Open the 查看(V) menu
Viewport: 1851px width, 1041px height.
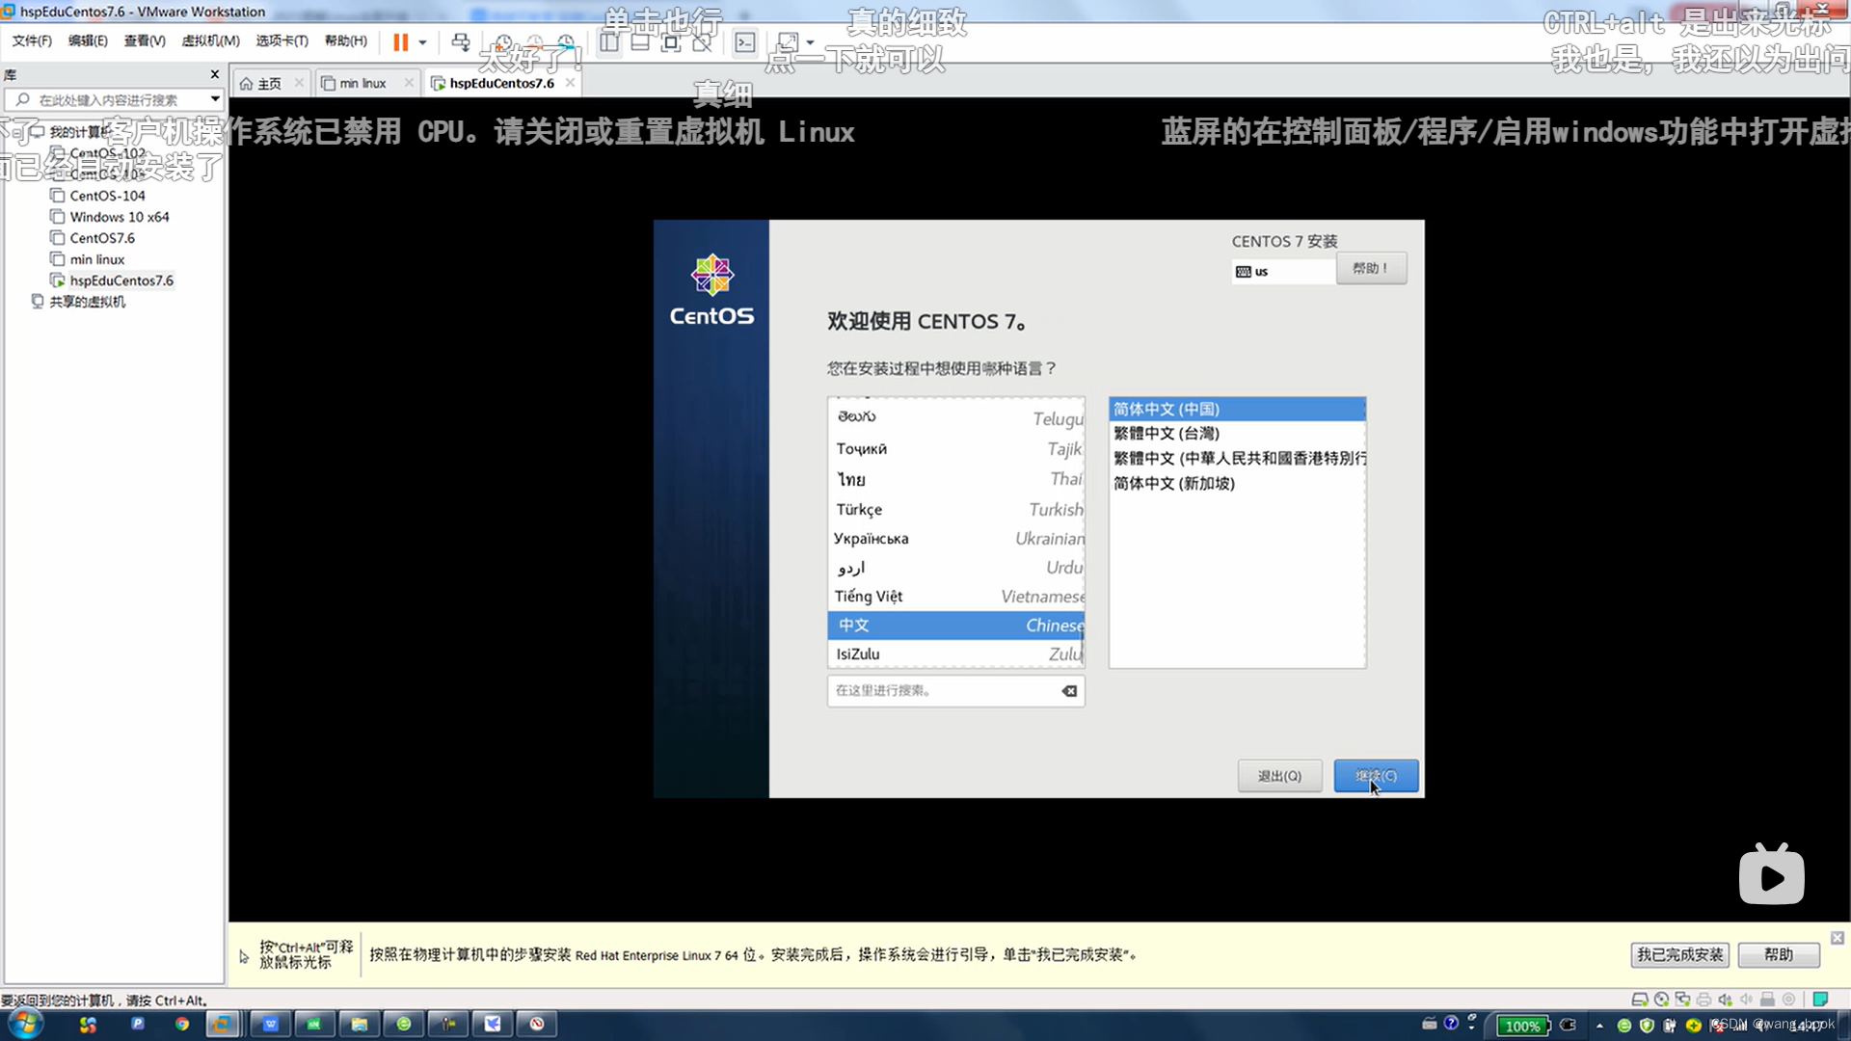coord(145,40)
